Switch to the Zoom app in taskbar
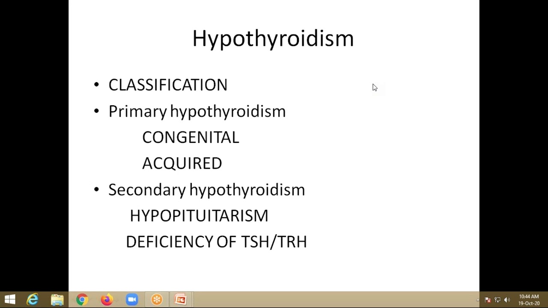The image size is (548, 308). point(131,299)
